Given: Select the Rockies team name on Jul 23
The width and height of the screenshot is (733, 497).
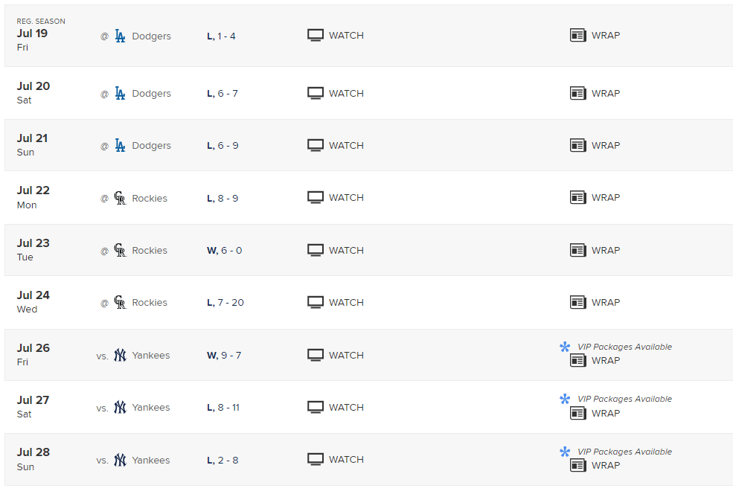Looking at the screenshot, I should tap(150, 251).
